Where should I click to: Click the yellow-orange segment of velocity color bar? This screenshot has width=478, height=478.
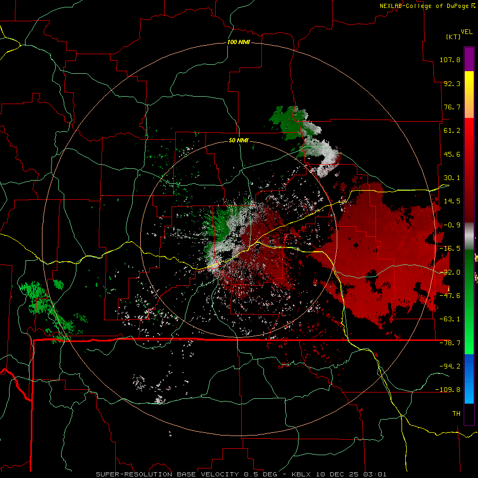(x=469, y=95)
